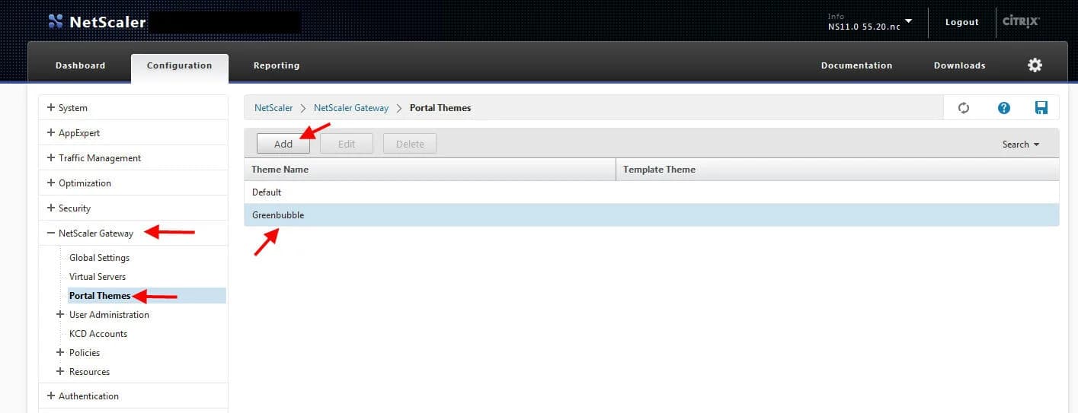Click the NetScaler logo icon

(x=56, y=21)
